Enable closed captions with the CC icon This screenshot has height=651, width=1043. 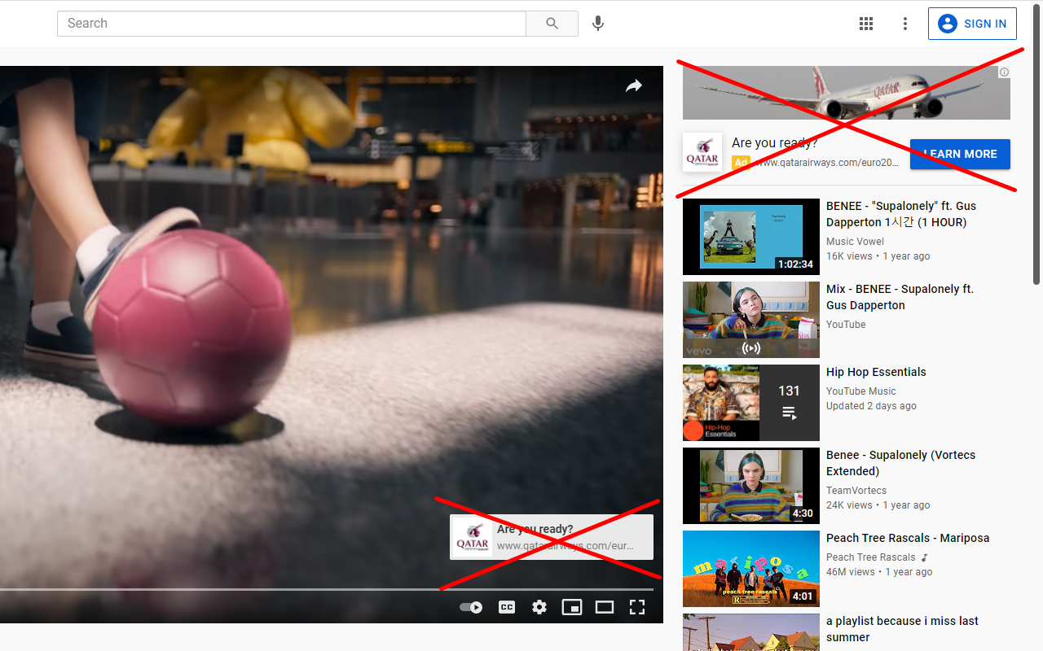point(506,606)
